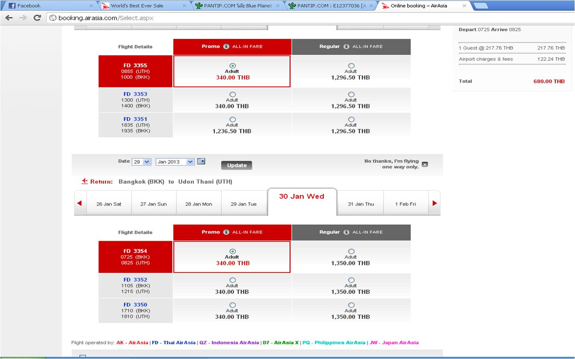
Task: Choose 28 Jan Mon return date
Action: point(199,204)
